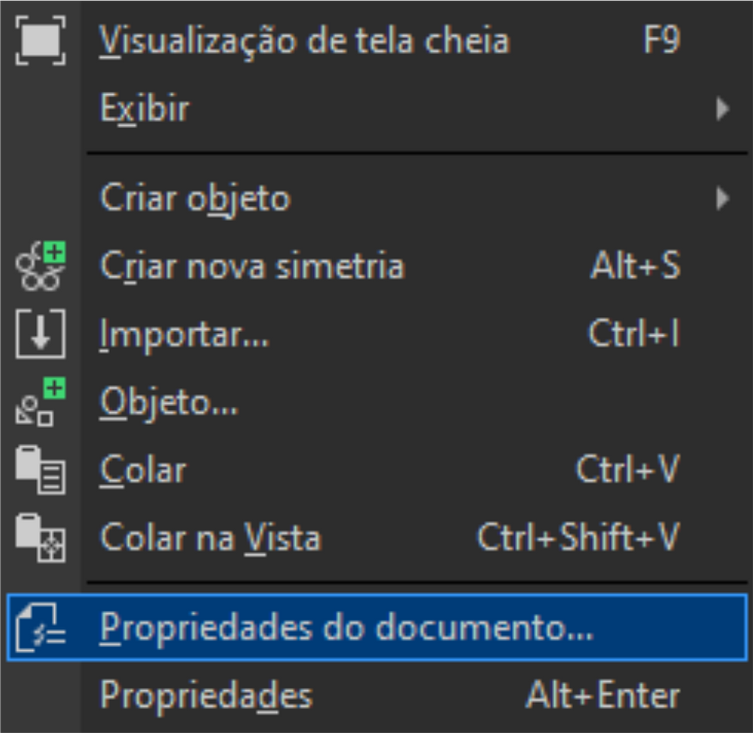Select the Objeto... menu text
Viewport: 753px width, 733px height.
click(x=169, y=404)
